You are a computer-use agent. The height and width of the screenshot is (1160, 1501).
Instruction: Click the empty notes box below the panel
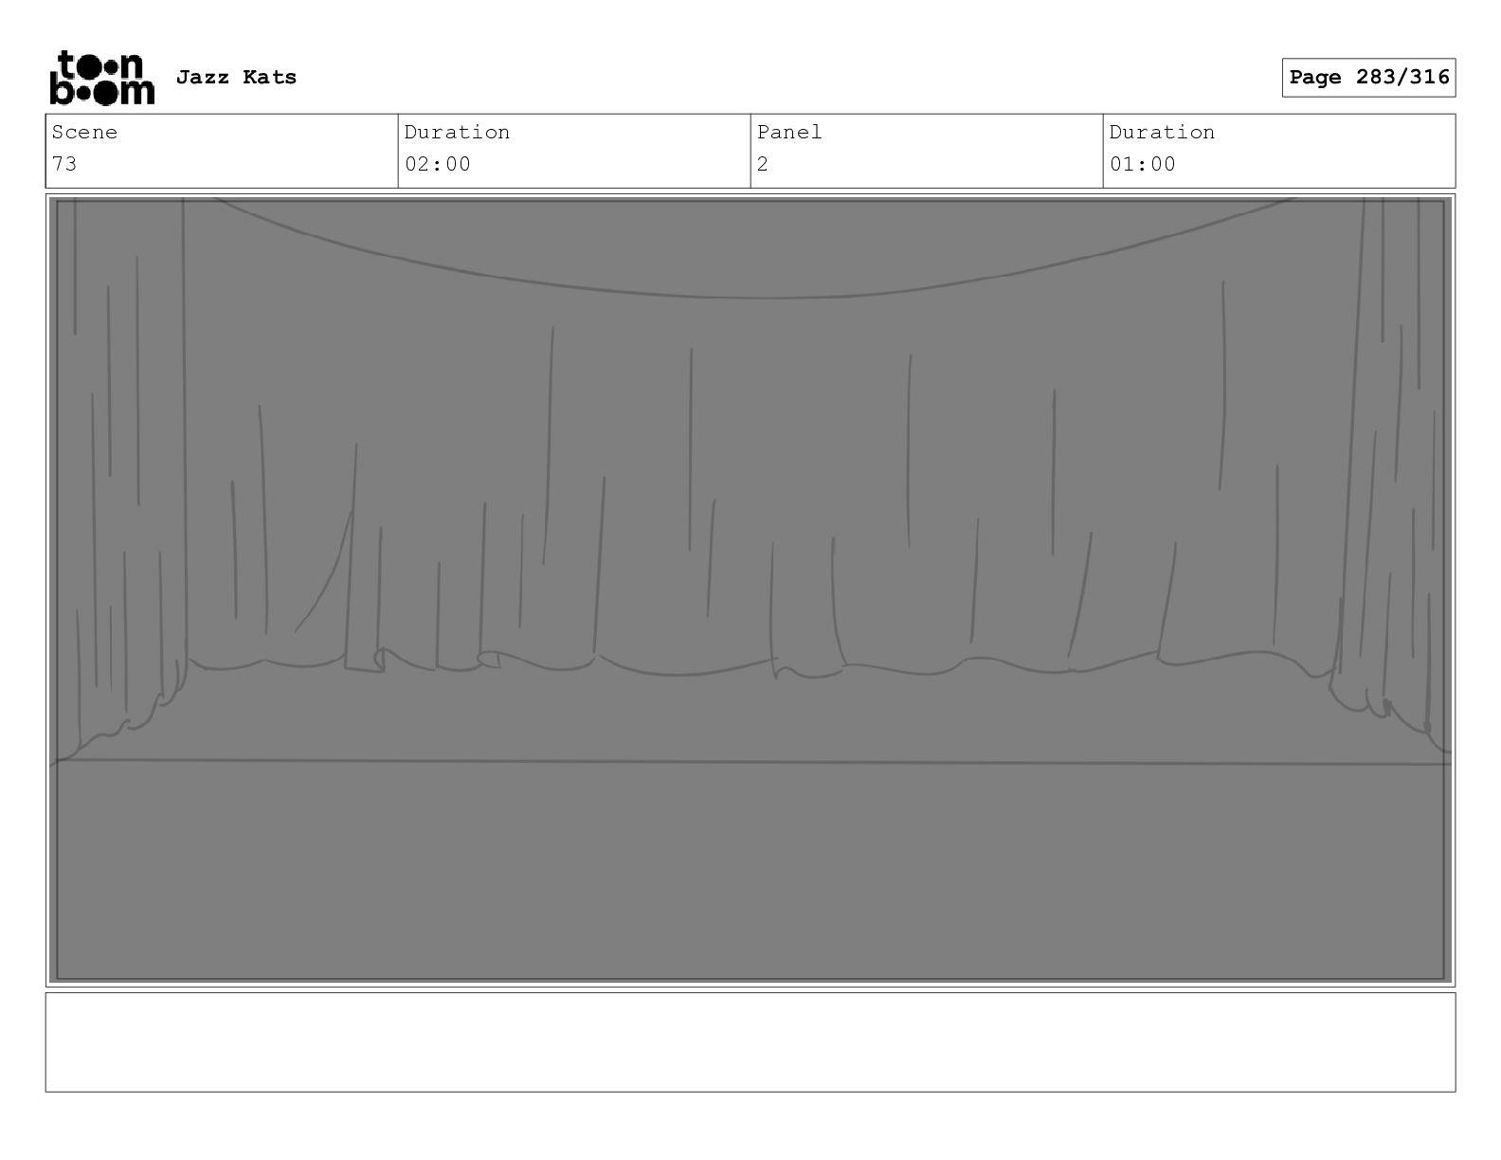[x=750, y=1042]
